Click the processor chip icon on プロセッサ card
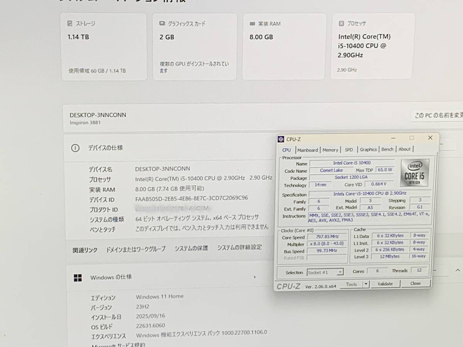This screenshot has height=347, width=463. (x=341, y=24)
